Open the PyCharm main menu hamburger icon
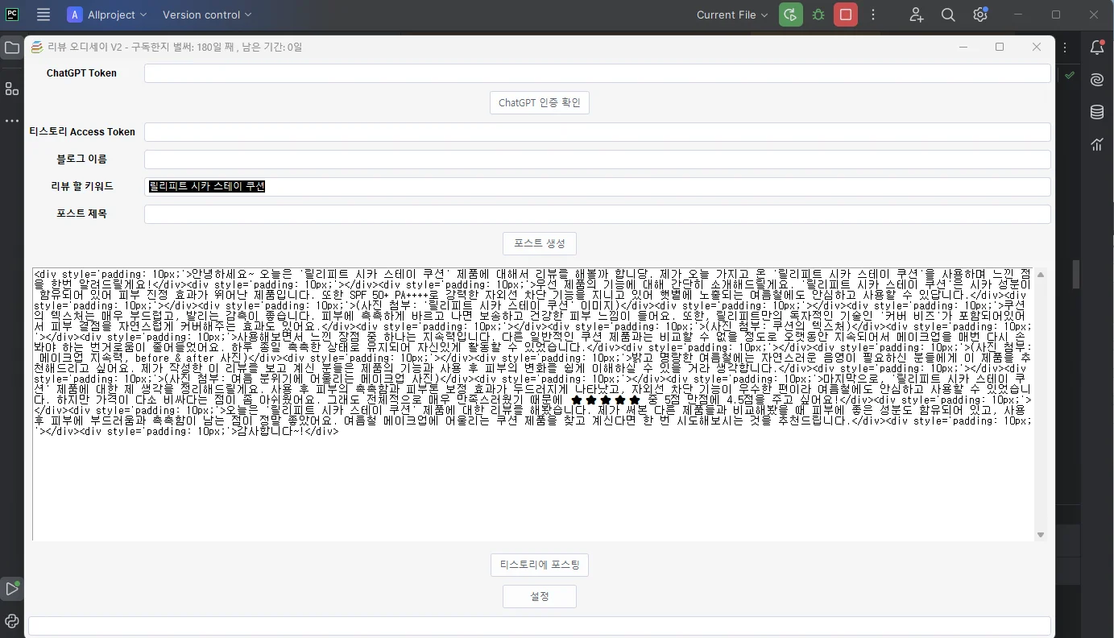Viewport: 1114px width, 638px height. (43, 14)
